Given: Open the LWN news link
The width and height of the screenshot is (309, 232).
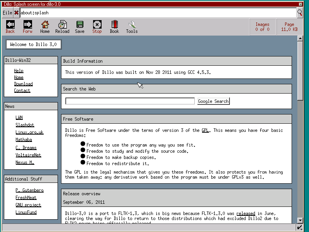Looking at the screenshot, I should click(19, 118).
